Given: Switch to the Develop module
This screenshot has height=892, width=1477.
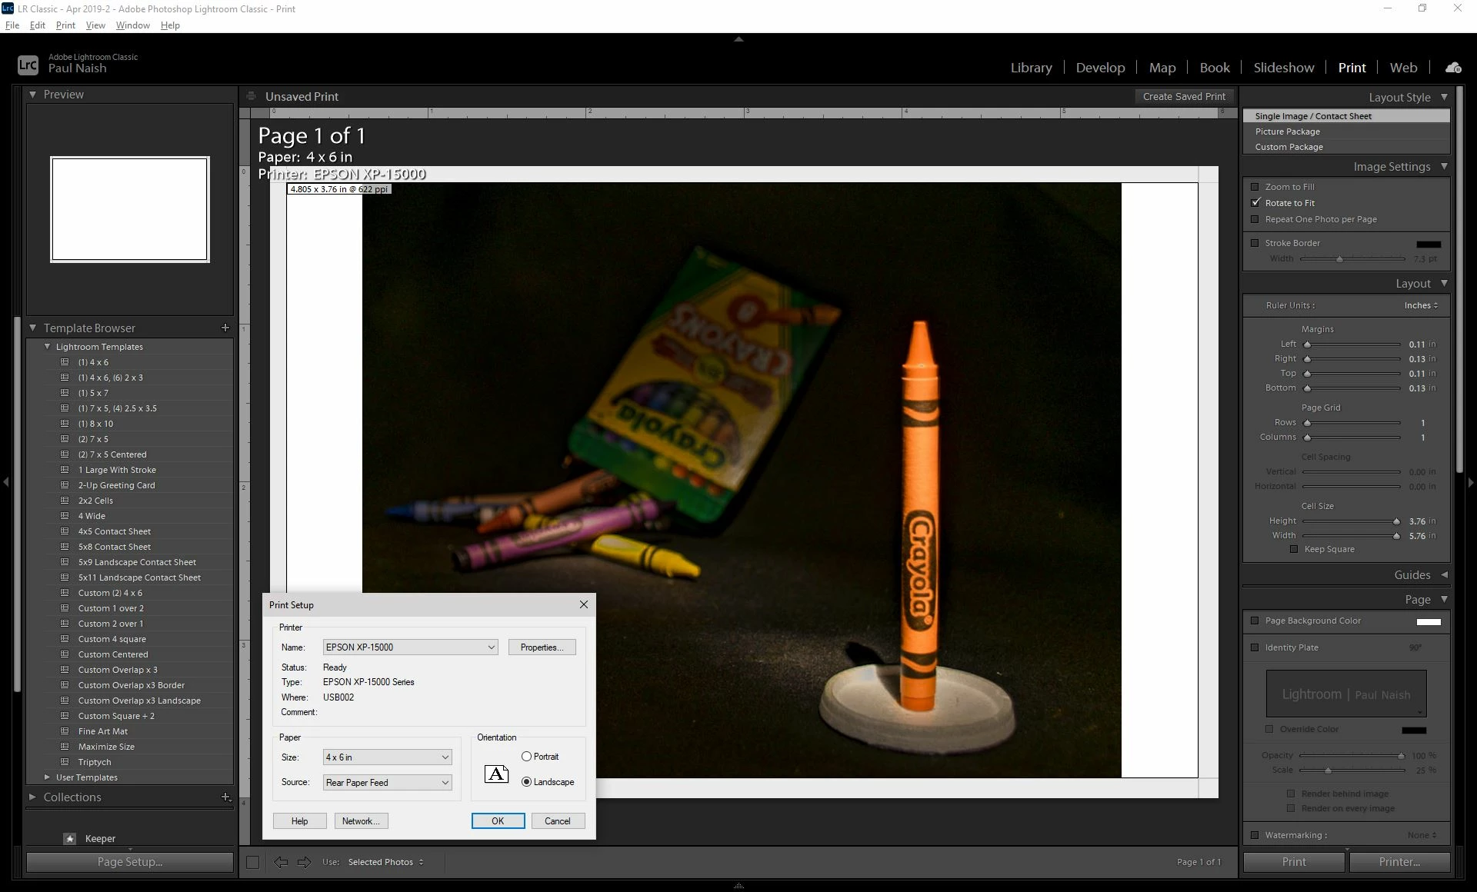Looking at the screenshot, I should pos(1100,68).
